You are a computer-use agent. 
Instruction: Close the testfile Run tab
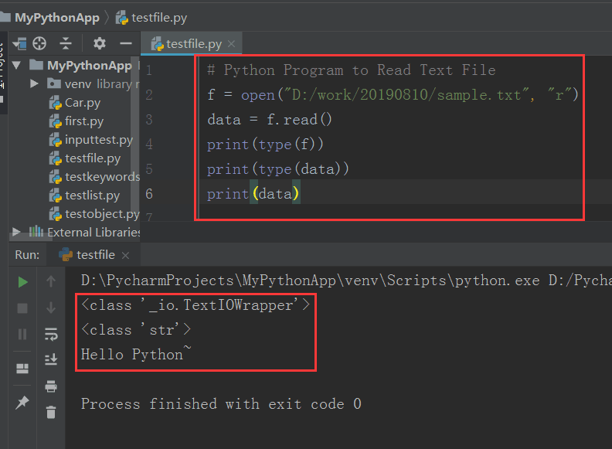pos(125,255)
